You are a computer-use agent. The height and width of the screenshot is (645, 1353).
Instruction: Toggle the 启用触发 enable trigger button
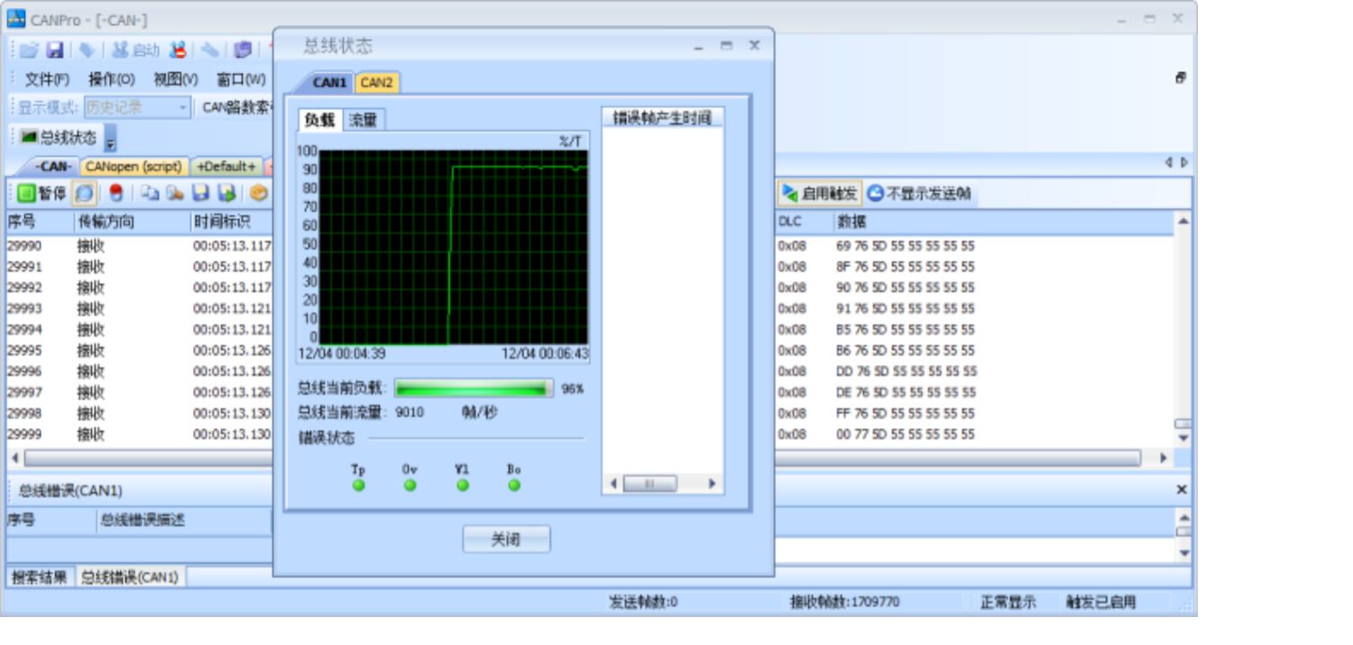click(x=819, y=193)
